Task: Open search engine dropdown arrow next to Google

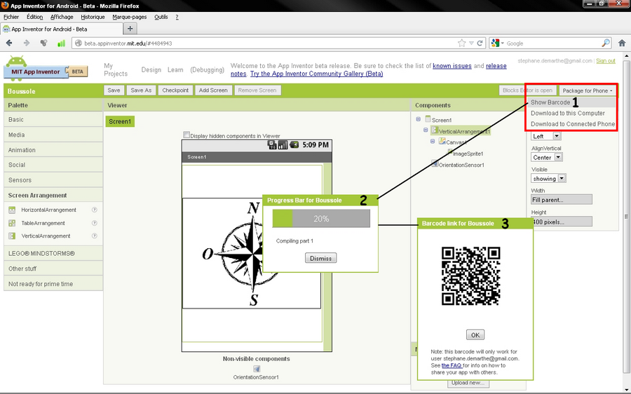Action: click(502, 43)
